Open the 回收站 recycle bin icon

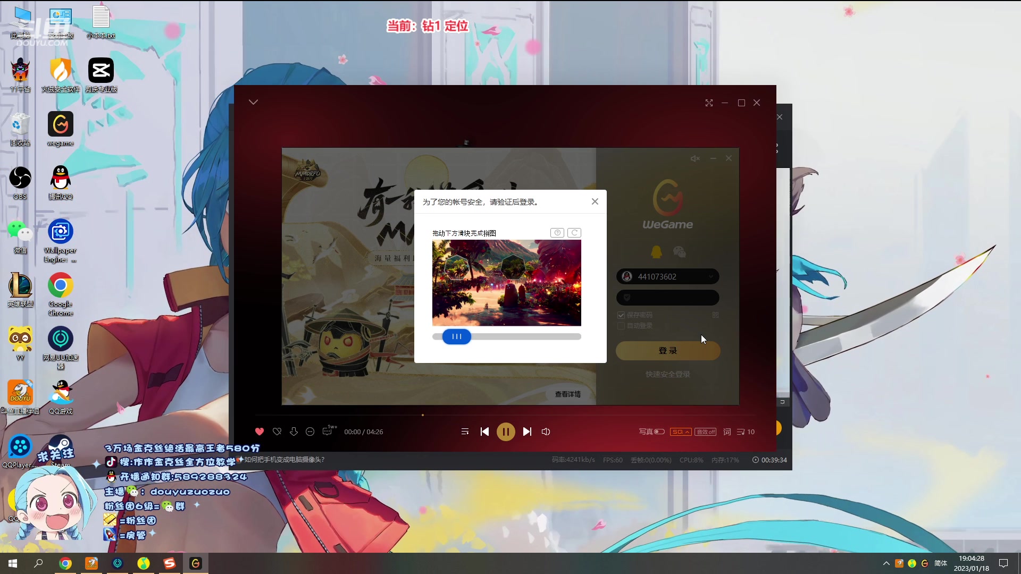point(20,129)
